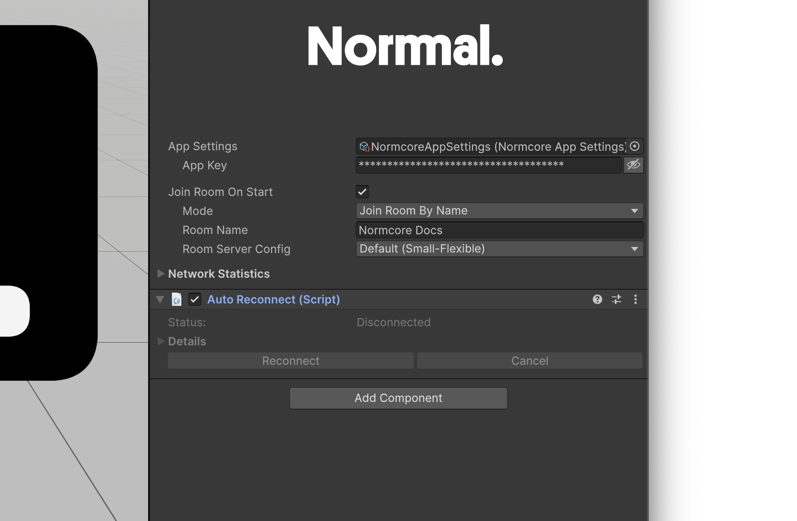Screen dimensions: 797x521
Task: Click the Room Name text field
Action: [499, 230]
